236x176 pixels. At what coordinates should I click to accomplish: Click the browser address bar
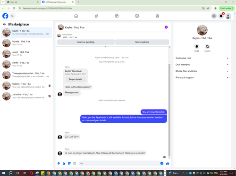point(110,8)
